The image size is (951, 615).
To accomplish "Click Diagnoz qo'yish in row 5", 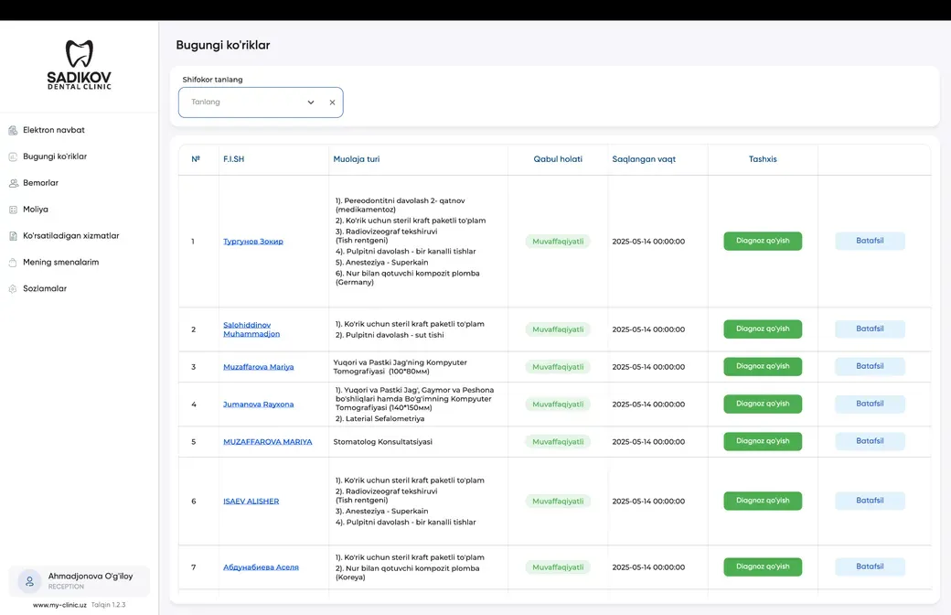I will (763, 441).
